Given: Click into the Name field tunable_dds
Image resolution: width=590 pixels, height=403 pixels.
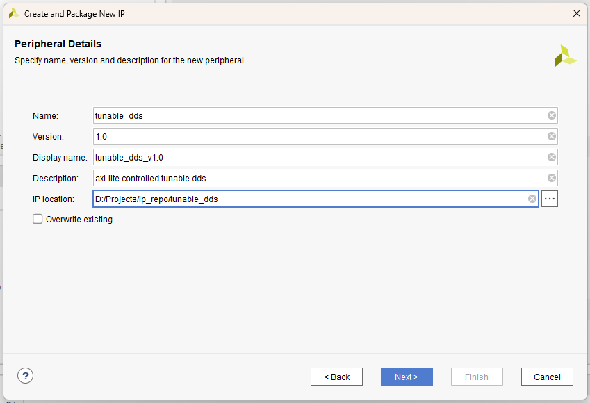Looking at the screenshot, I should click(x=325, y=115).
